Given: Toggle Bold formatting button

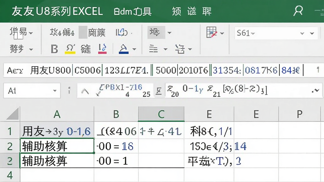Looking at the screenshot, I should pyautogui.click(x=54, y=49).
